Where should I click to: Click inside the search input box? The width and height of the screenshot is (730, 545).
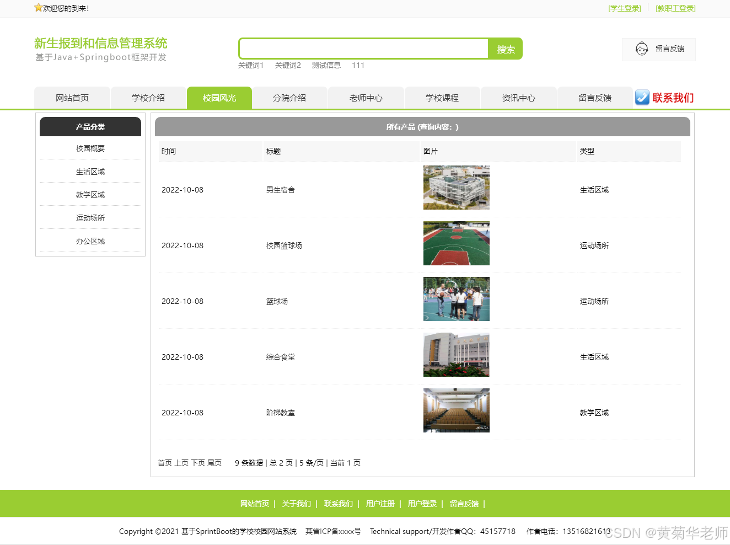point(363,49)
